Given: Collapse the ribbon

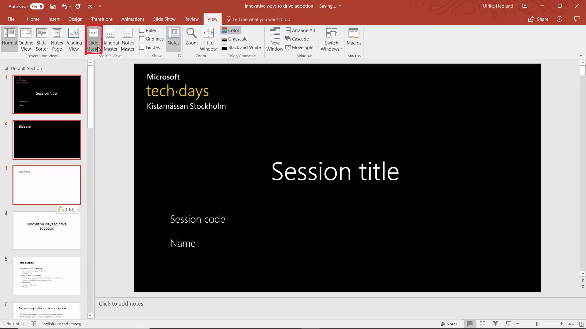Looking at the screenshot, I should click(x=581, y=56).
